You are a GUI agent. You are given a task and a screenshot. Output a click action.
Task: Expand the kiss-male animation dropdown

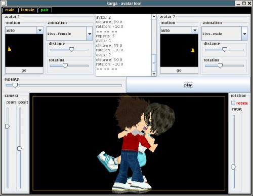244,34
